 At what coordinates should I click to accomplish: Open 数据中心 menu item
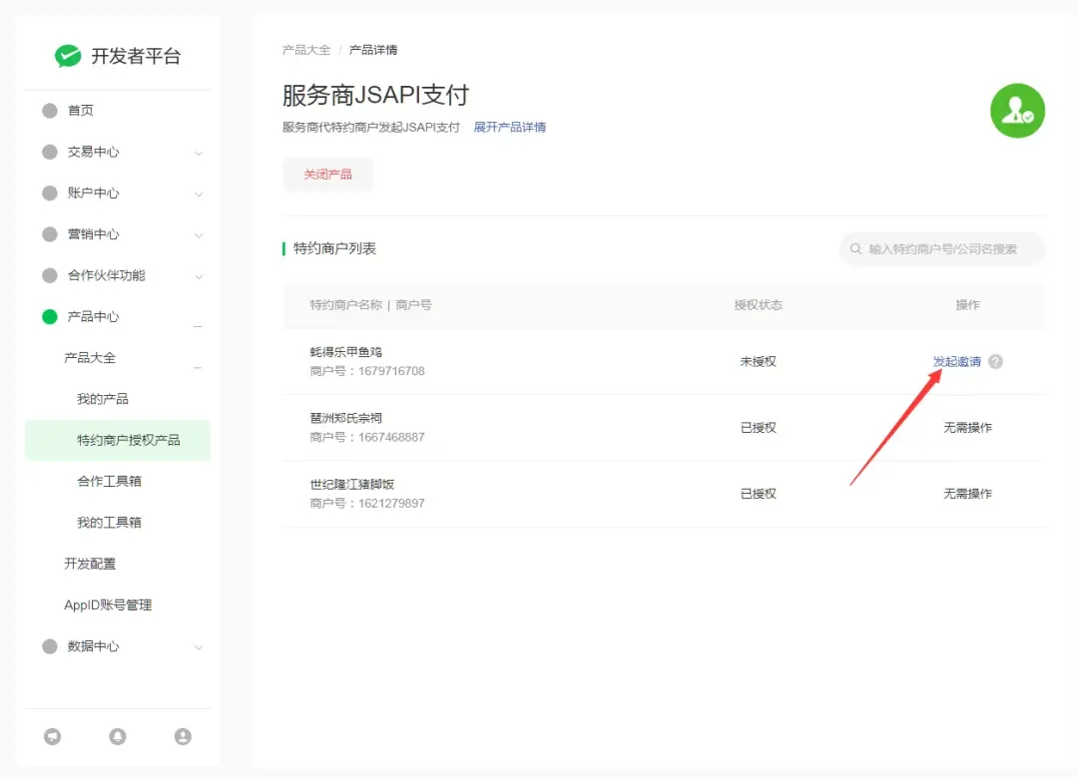tap(93, 646)
